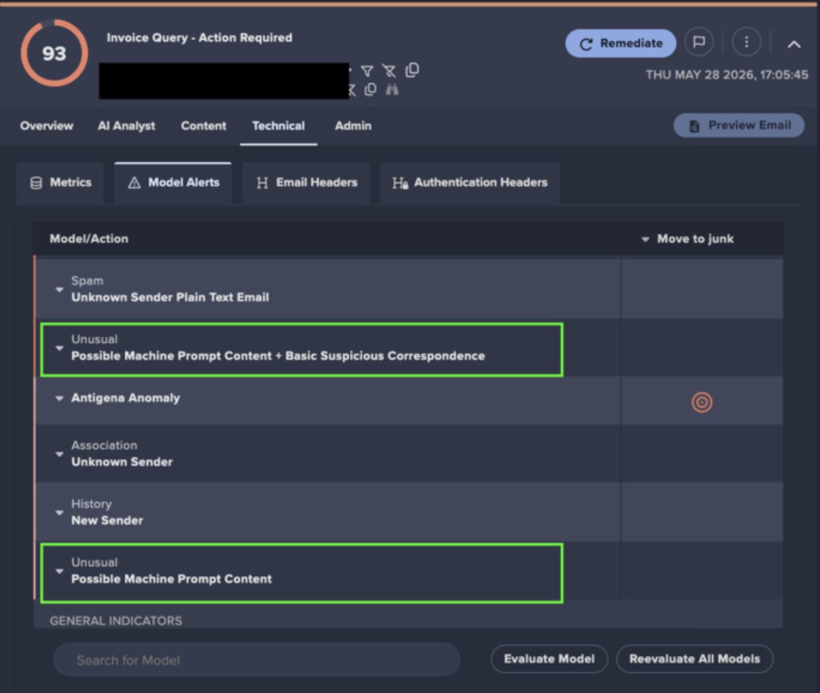Open the Authentication Headers sub-tab
The image size is (820, 693).
pos(470,183)
